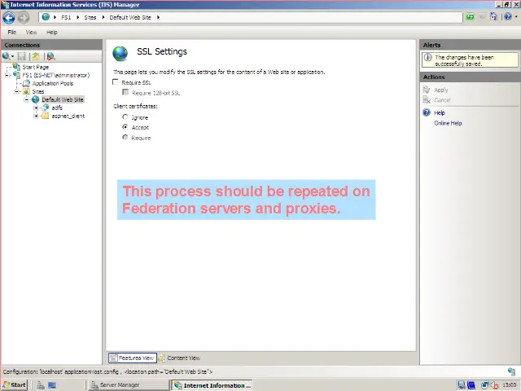521x391 pixels.
Task: Click the Cancel action icon
Action: tap(427, 99)
